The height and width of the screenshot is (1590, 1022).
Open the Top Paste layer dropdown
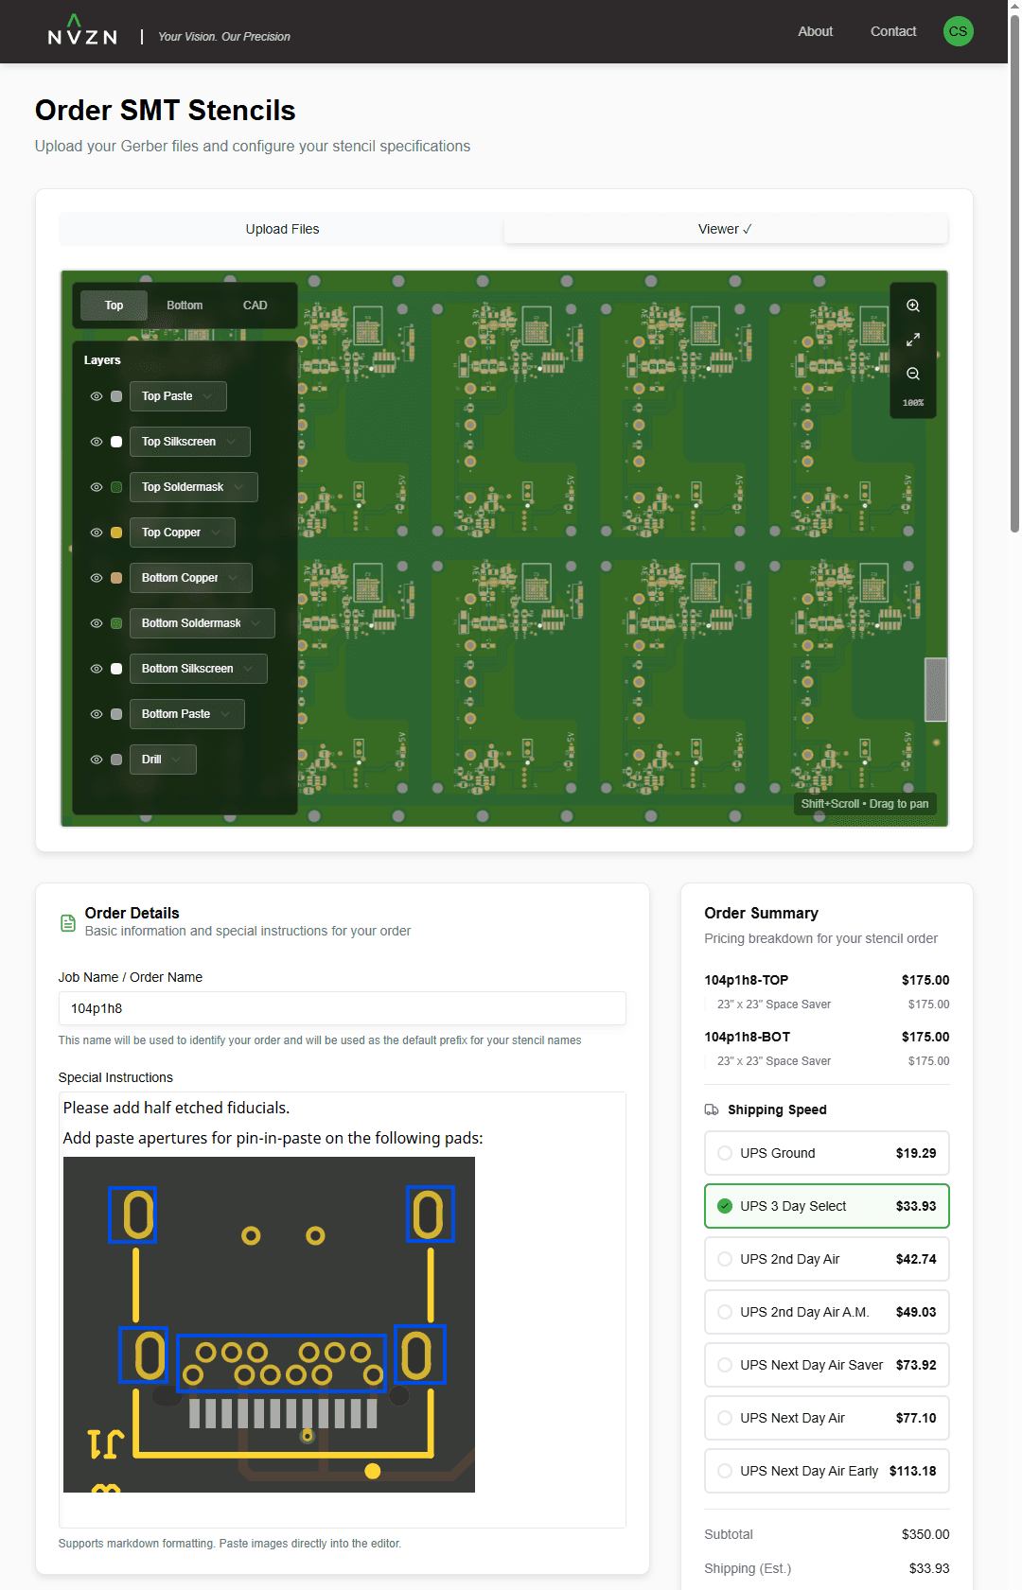point(178,396)
